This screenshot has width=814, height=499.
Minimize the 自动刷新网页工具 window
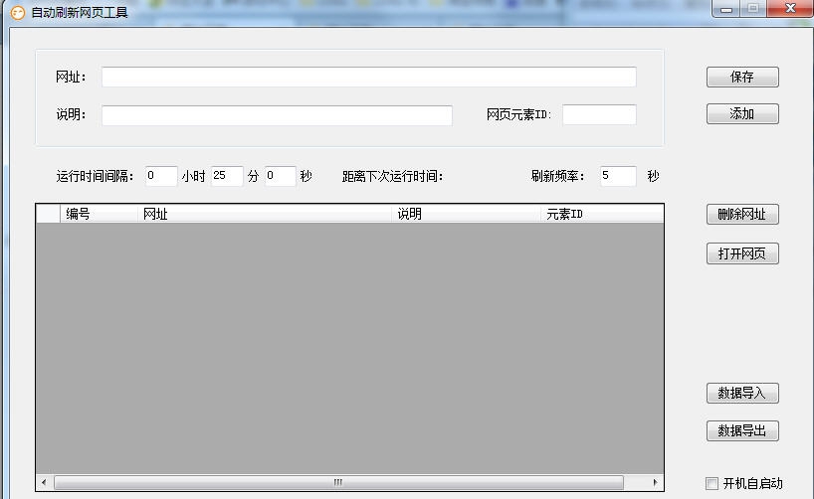tap(726, 9)
